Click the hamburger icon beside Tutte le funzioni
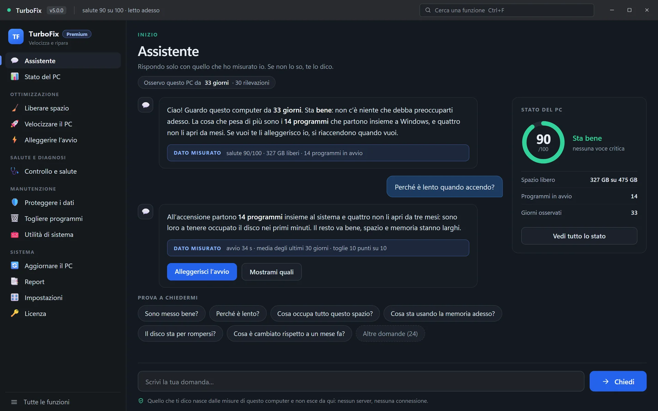Viewport: 658px width, 411px height. [14, 402]
